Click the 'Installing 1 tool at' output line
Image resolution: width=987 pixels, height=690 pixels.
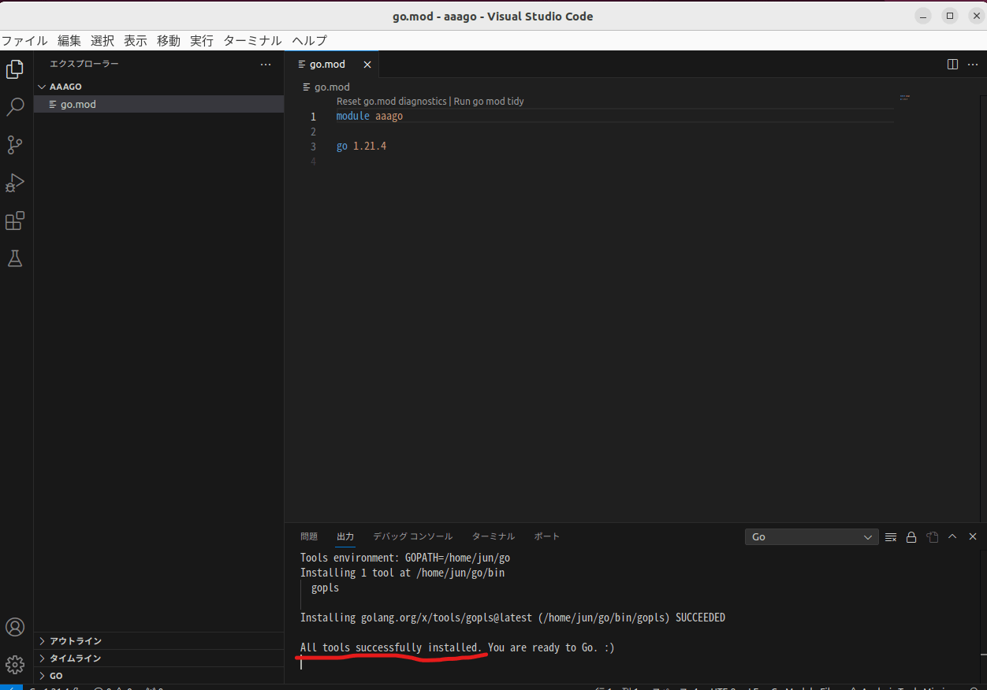(402, 573)
